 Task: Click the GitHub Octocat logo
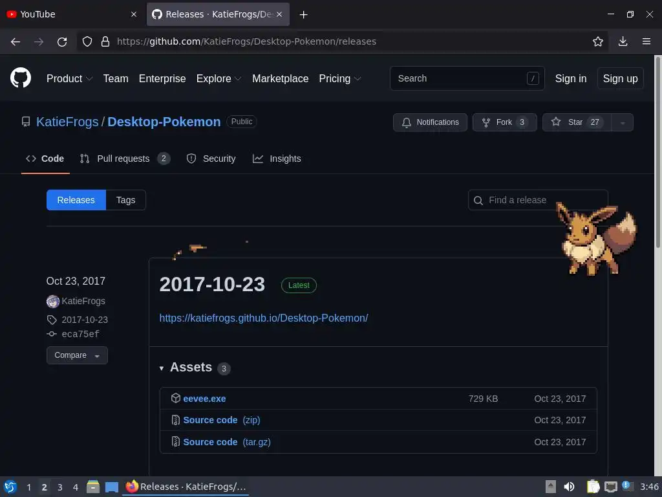(21, 78)
